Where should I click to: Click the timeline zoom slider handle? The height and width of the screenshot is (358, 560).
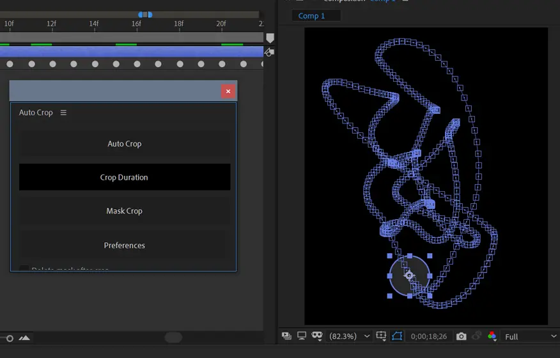(x=10, y=338)
